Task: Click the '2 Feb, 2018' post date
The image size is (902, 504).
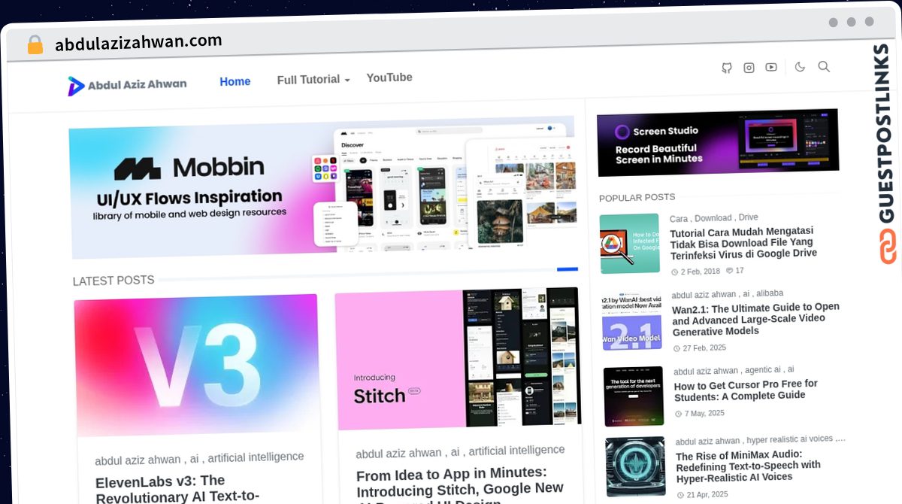Action: click(x=695, y=272)
